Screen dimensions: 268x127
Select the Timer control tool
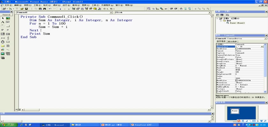[x=3, y=42]
